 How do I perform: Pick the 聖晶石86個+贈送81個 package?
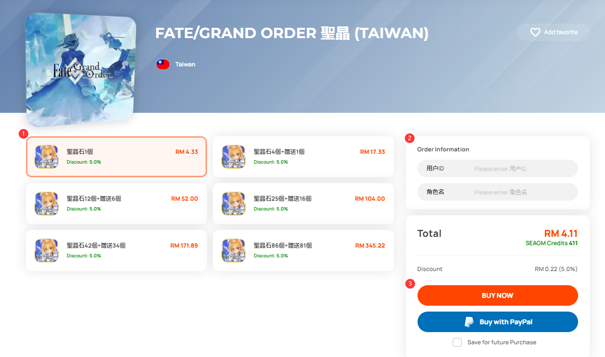tap(303, 251)
